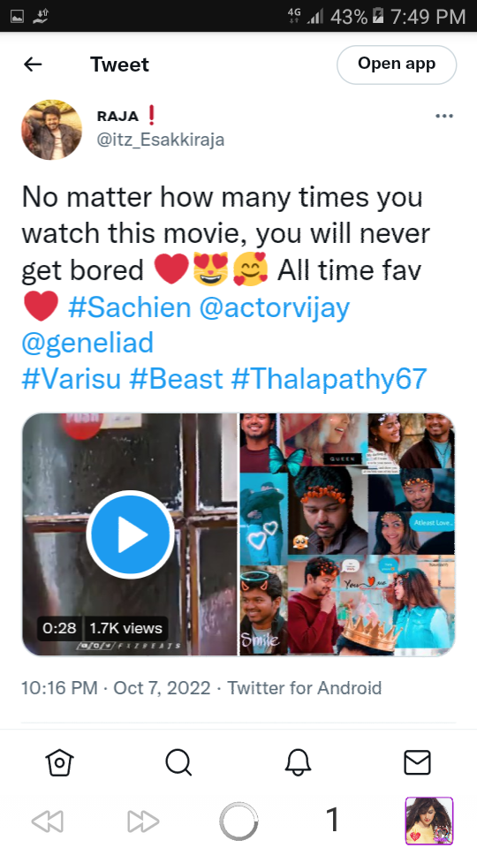Tap the browser forward double-arrow icon

pos(143,821)
